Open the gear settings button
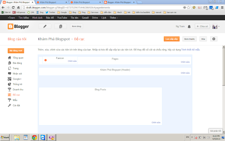This screenshot has height=141, width=225. coord(214,39)
